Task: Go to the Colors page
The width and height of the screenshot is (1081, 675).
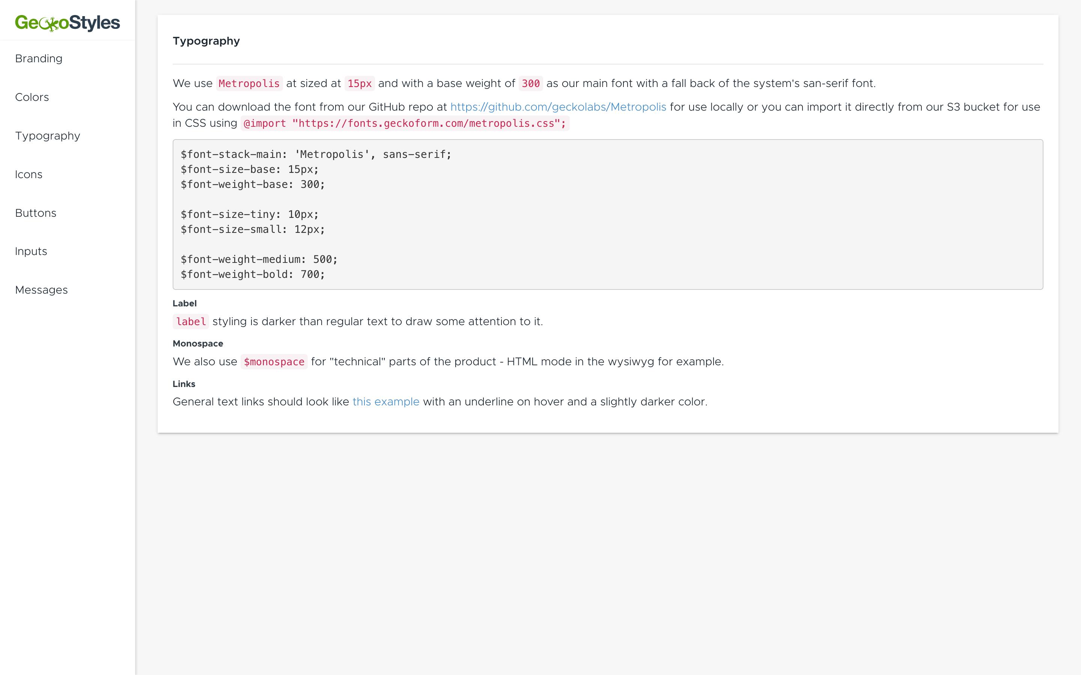Action: 32,97
